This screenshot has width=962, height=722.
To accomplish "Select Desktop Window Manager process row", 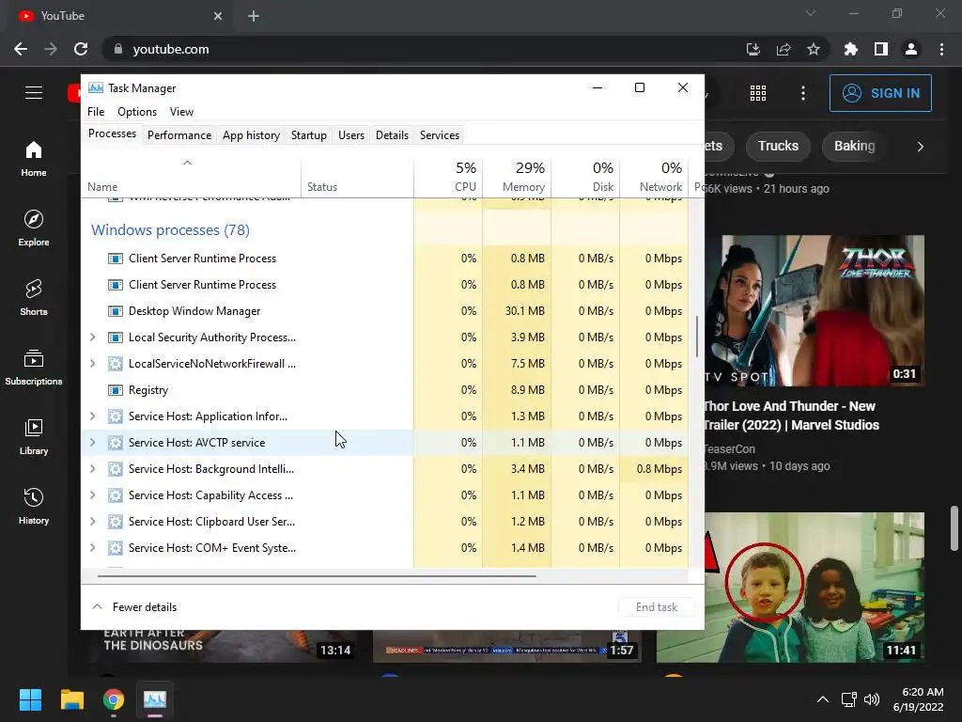I will (384, 311).
